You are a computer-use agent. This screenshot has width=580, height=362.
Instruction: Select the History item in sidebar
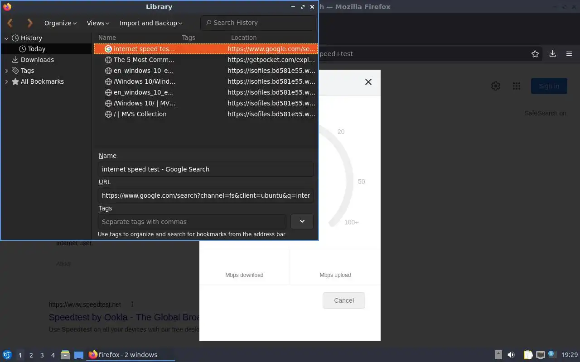31,38
